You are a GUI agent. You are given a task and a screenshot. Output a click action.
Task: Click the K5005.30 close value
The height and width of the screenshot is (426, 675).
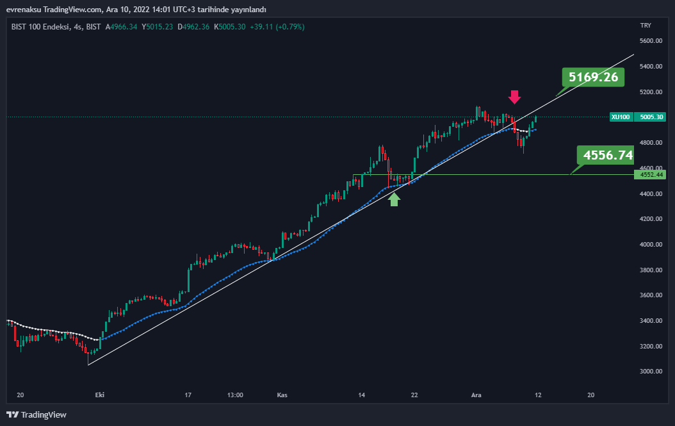click(x=229, y=27)
